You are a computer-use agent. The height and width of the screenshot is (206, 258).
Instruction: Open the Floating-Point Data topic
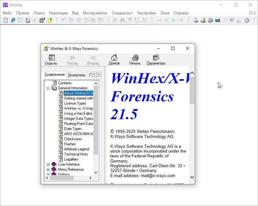(x=78, y=124)
